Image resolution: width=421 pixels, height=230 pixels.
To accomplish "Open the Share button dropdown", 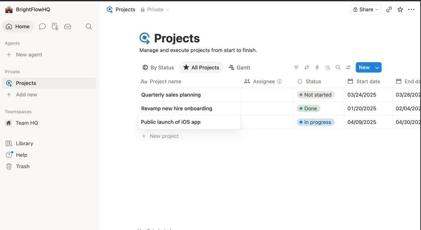I will point(366,10).
